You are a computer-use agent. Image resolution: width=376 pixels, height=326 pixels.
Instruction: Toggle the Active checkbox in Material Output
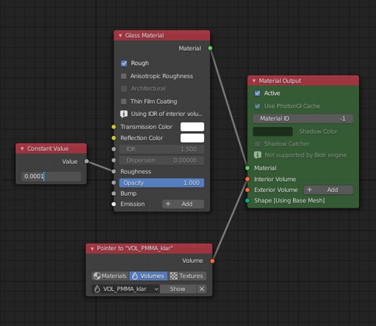257,93
